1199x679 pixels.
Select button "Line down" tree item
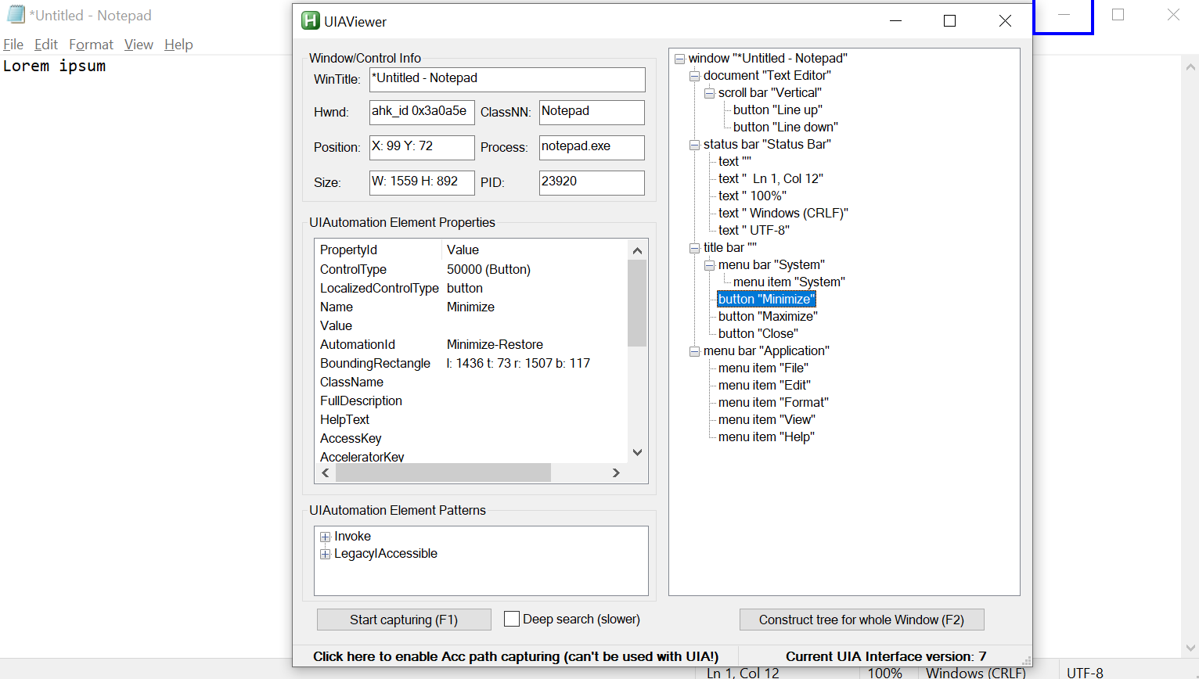pyautogui.click(x=785, y=127)
